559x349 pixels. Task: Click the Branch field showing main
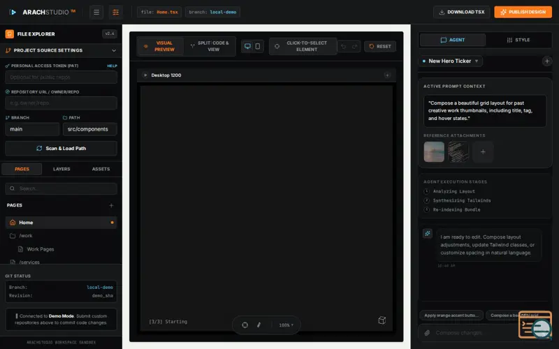pyautogui.click(x=32, y=129)
